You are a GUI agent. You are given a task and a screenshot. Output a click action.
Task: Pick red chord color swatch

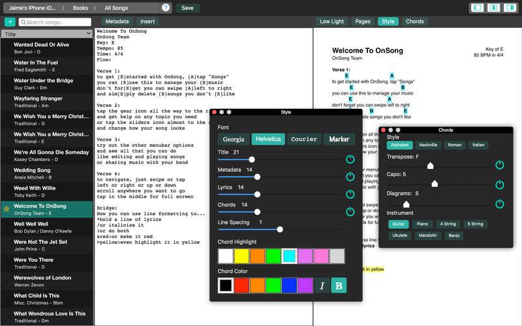(x=241, y=286)
